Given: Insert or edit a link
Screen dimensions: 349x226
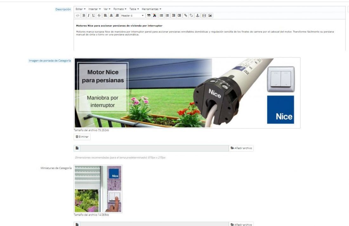Looking at the screenshot, I should [x=185, y=16].
